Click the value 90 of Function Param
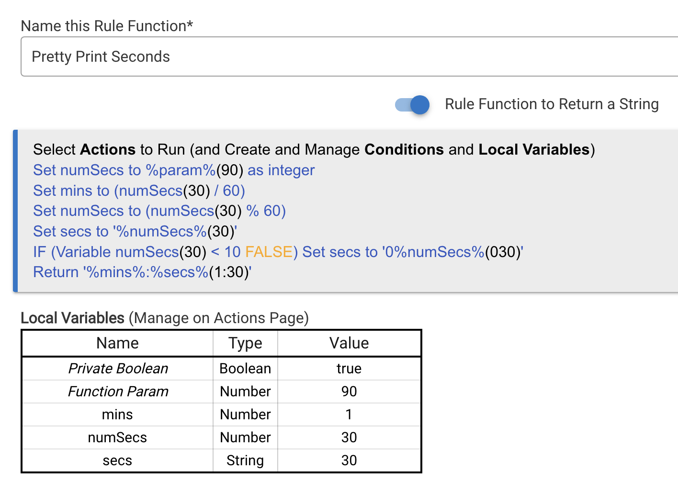 [x=349, y=392]
